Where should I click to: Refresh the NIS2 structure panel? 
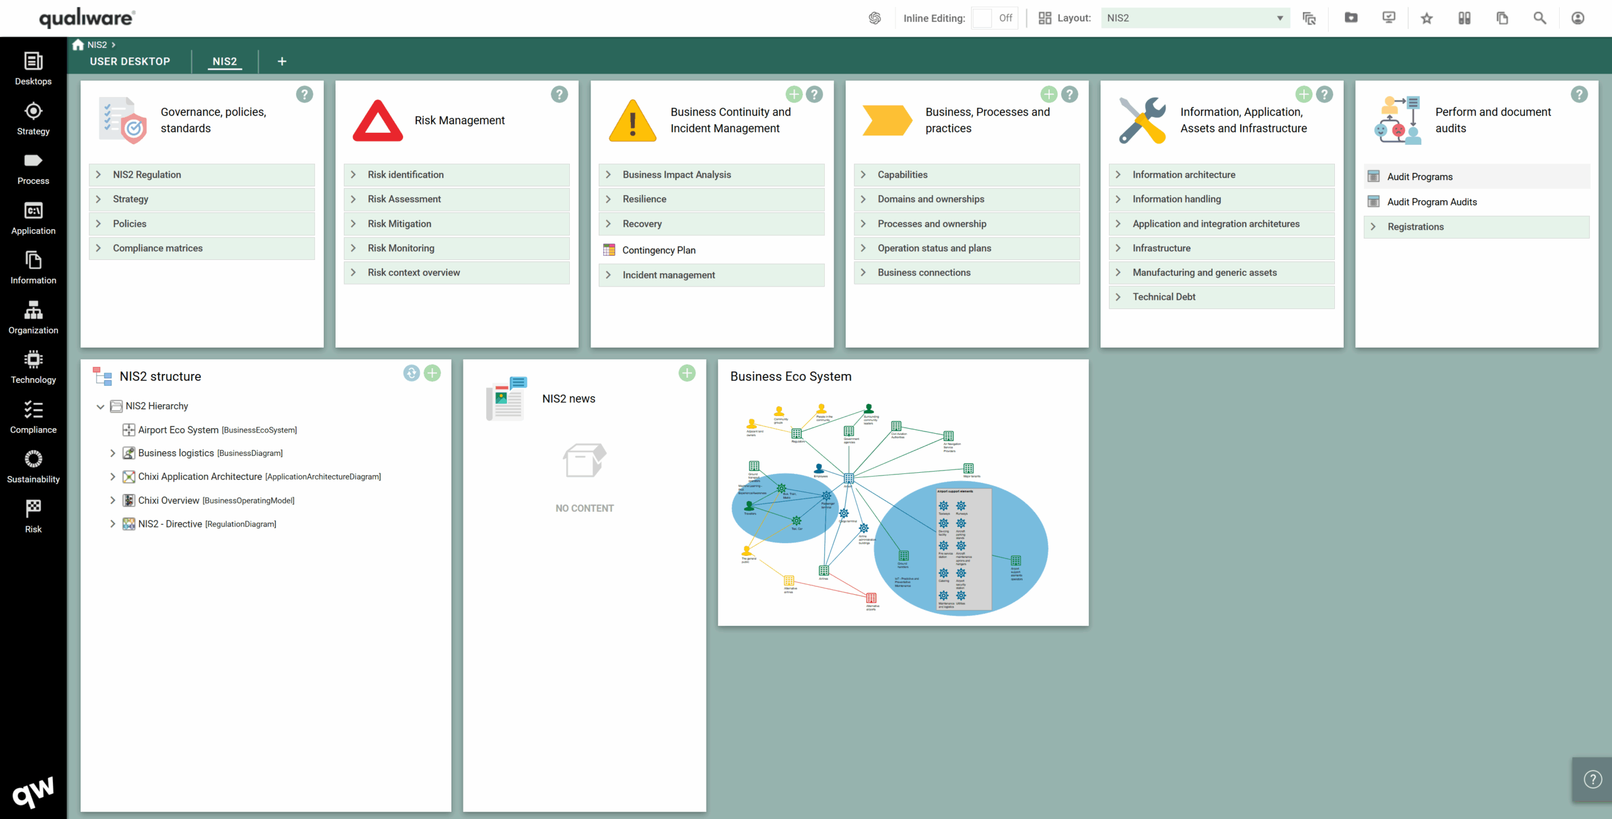[x=411, y=373]
